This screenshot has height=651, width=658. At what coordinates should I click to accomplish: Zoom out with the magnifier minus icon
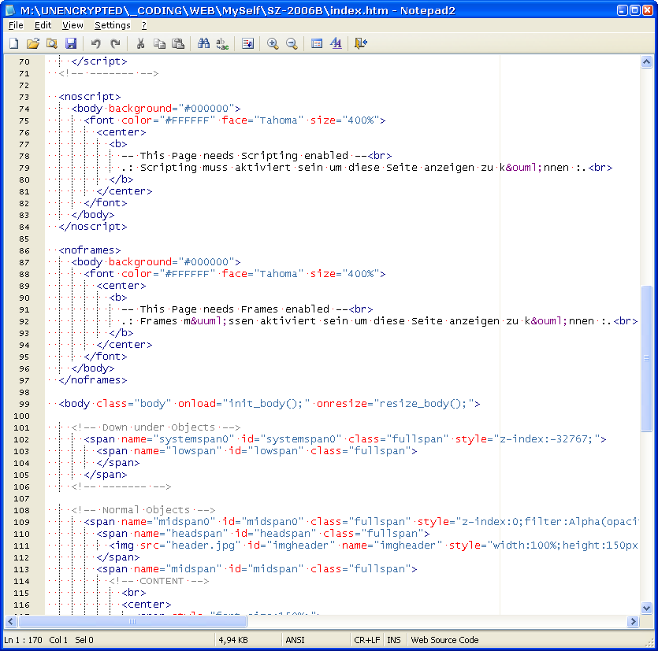click(292, 43)
